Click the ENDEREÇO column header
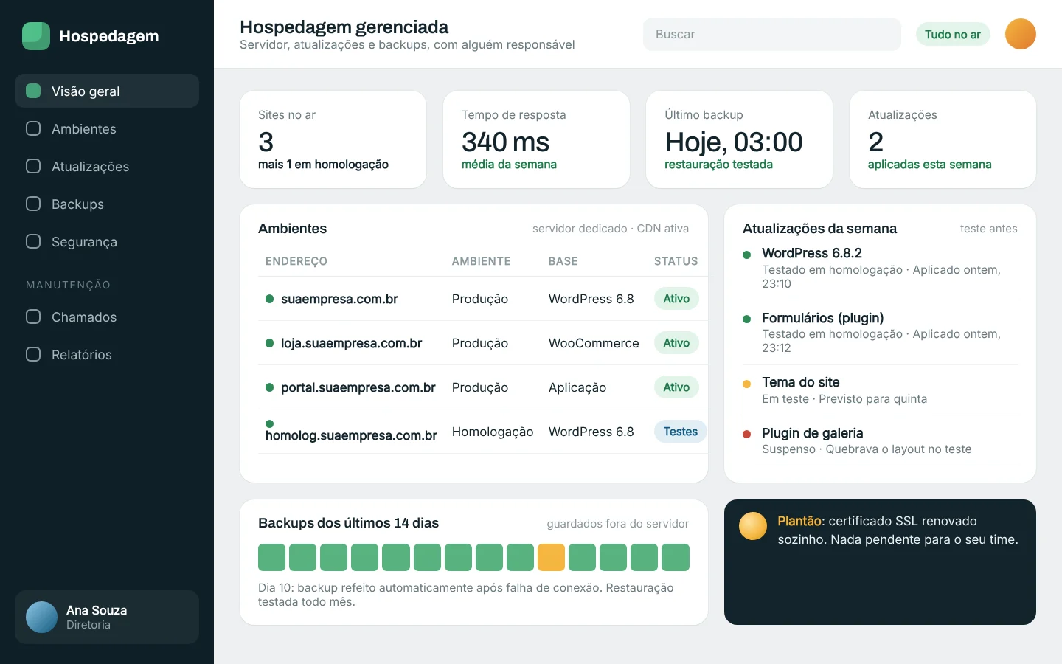 296,261
